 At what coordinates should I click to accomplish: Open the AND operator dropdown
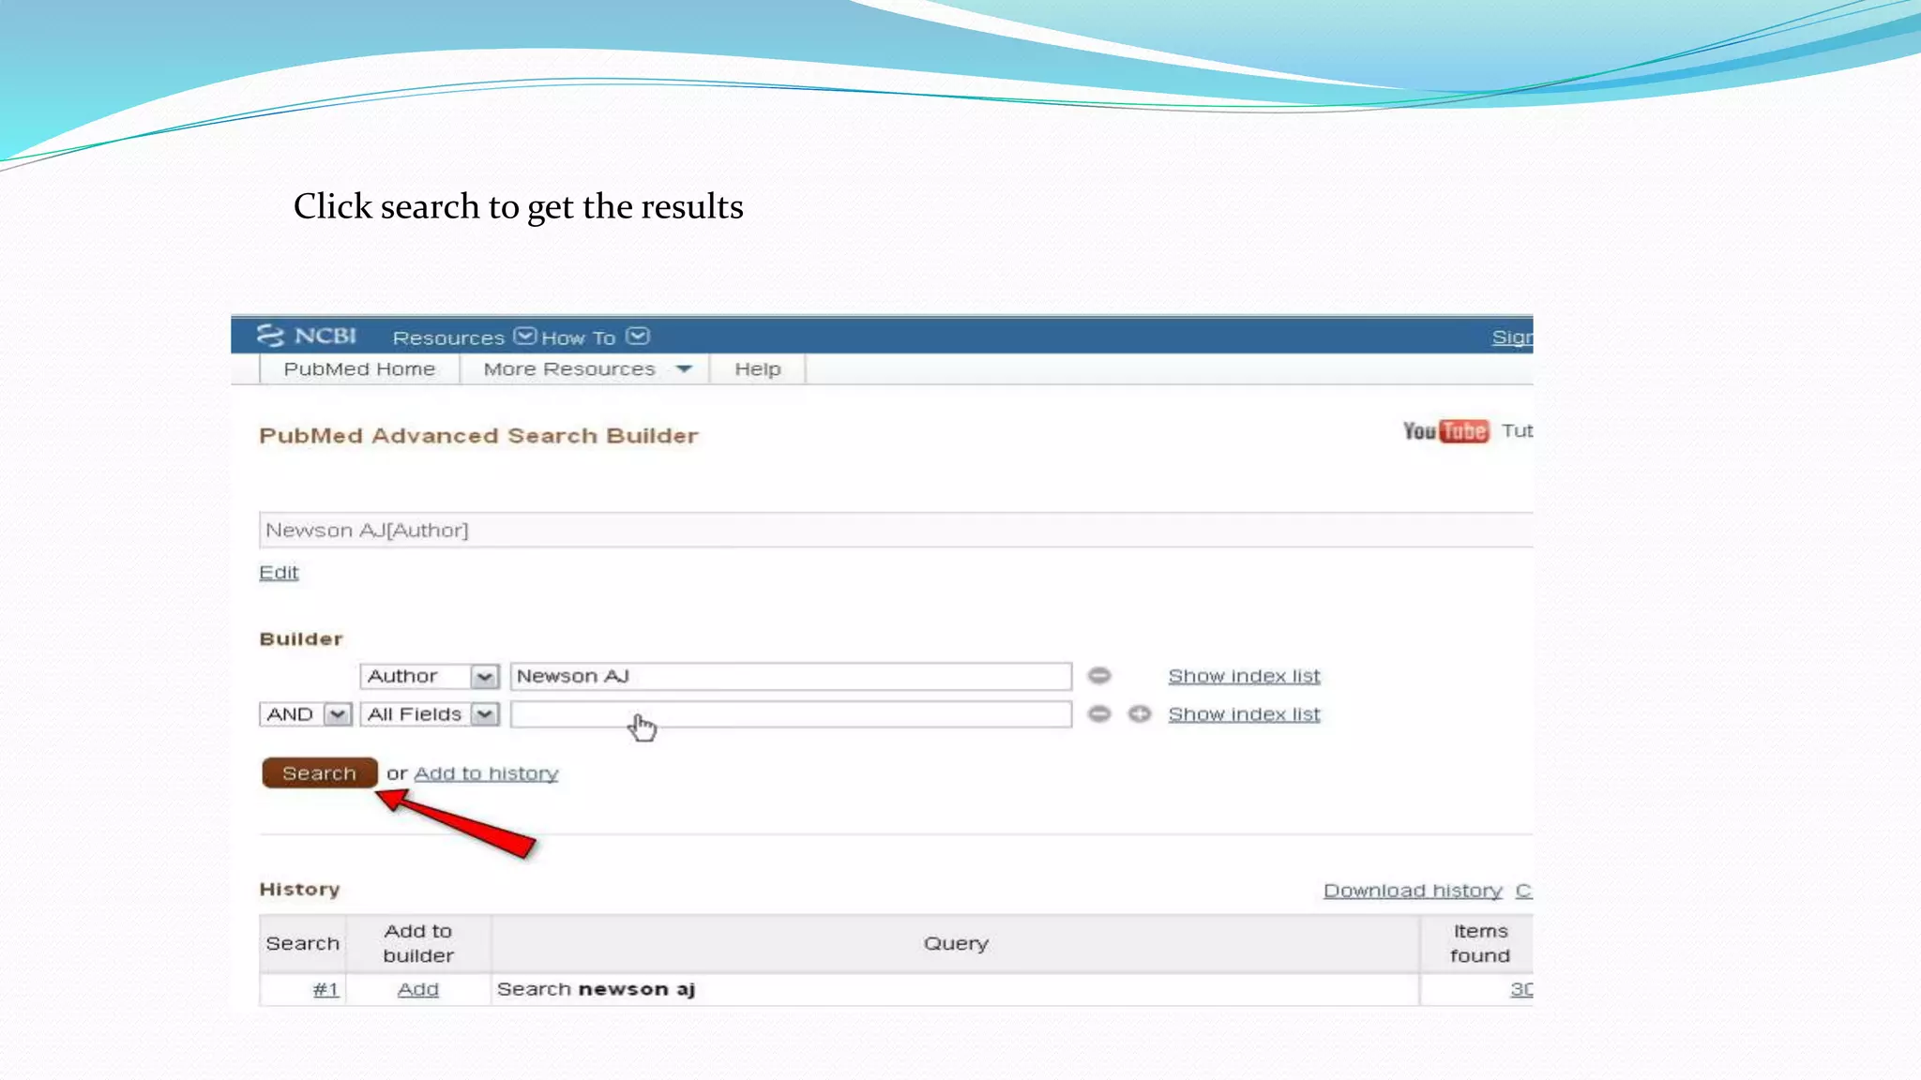point(337,714)
